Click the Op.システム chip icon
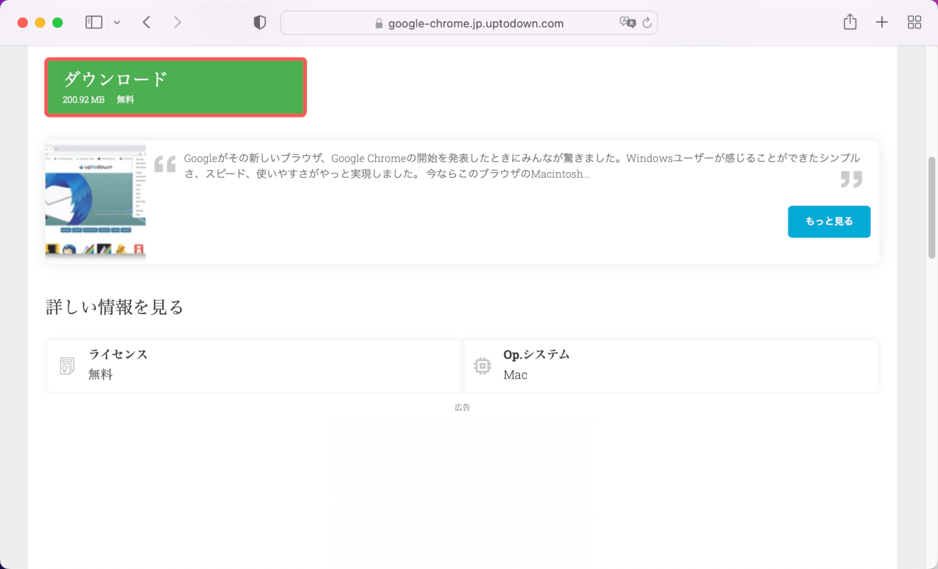The height and width of the screenshot is (569, 938). (482, 366)
